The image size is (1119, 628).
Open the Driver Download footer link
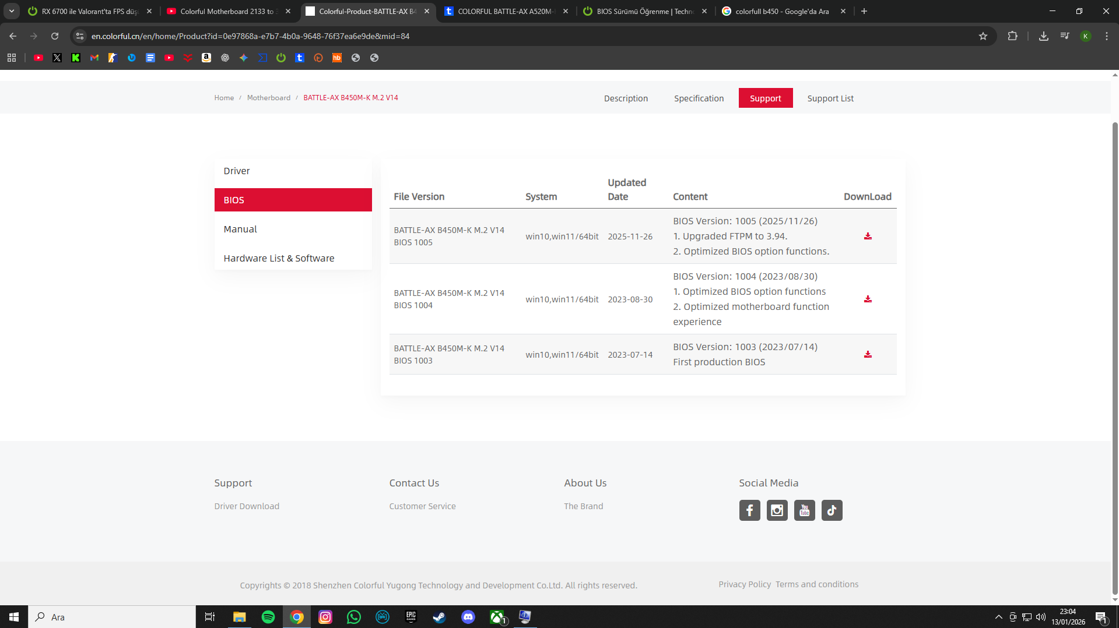247,506
